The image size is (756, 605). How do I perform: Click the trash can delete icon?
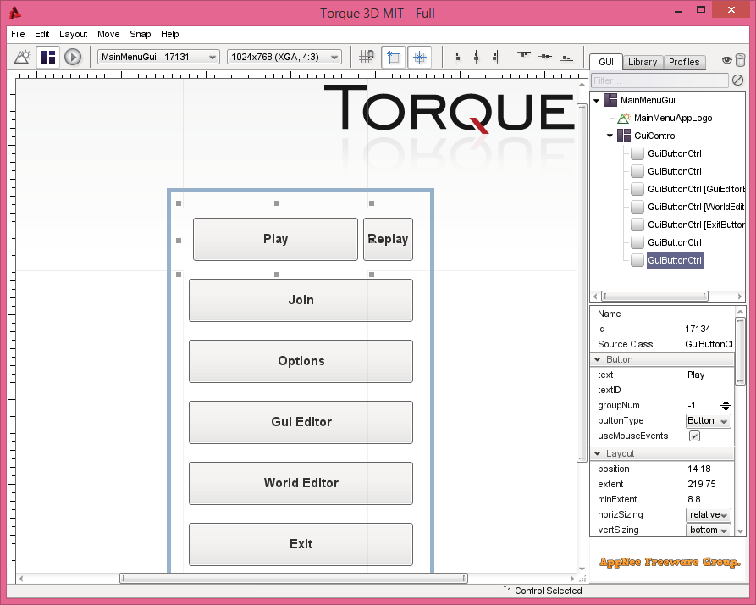coord(740,60)
